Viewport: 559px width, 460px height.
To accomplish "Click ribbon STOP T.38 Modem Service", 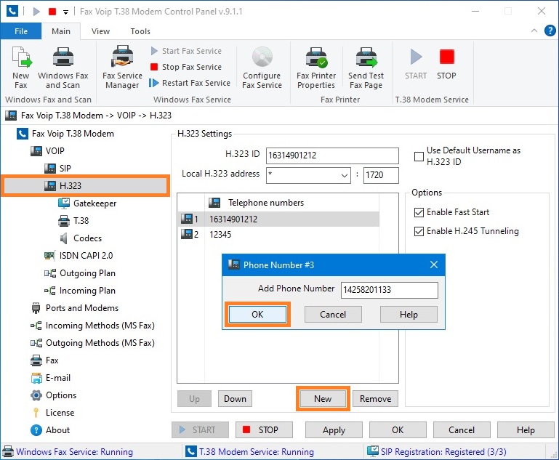I will [446, 64].
